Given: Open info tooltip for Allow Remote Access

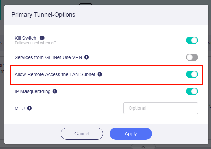Looking at the screenshot, I should coord(100,74).
